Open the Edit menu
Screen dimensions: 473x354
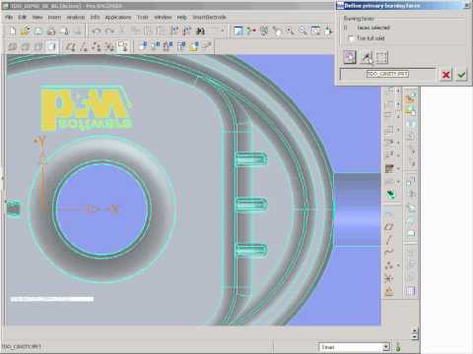22,17
